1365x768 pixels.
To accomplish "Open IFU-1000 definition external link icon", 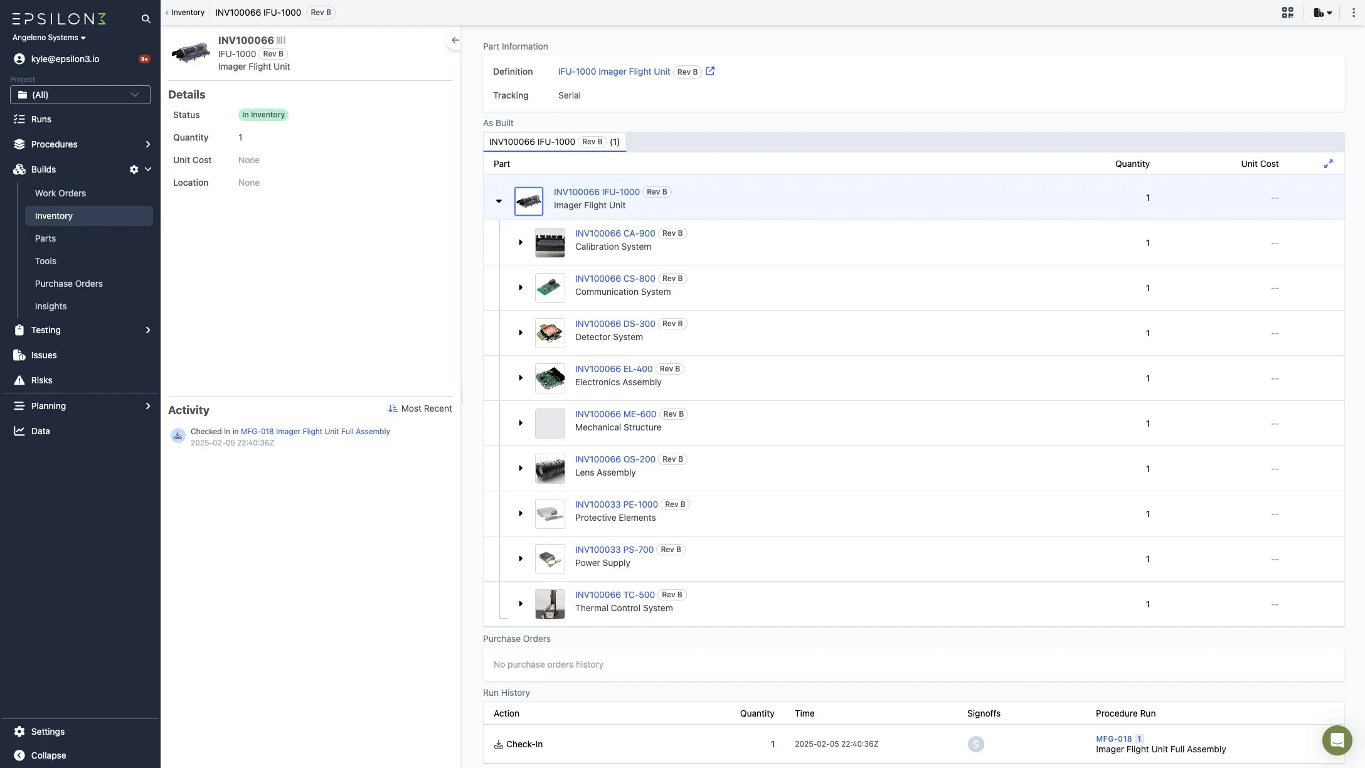I will [709, 72].
